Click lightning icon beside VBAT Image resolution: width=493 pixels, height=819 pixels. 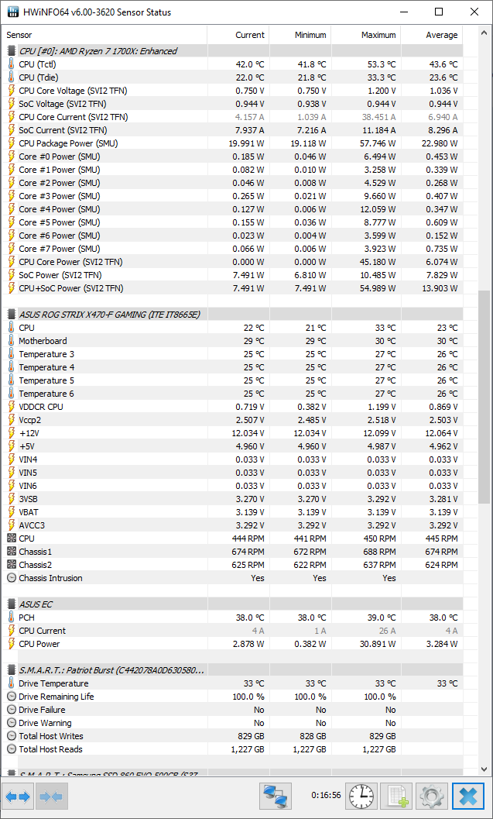(11, 512)
